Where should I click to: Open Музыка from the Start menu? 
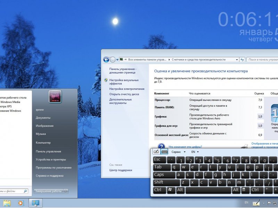(x=41, y=134)
